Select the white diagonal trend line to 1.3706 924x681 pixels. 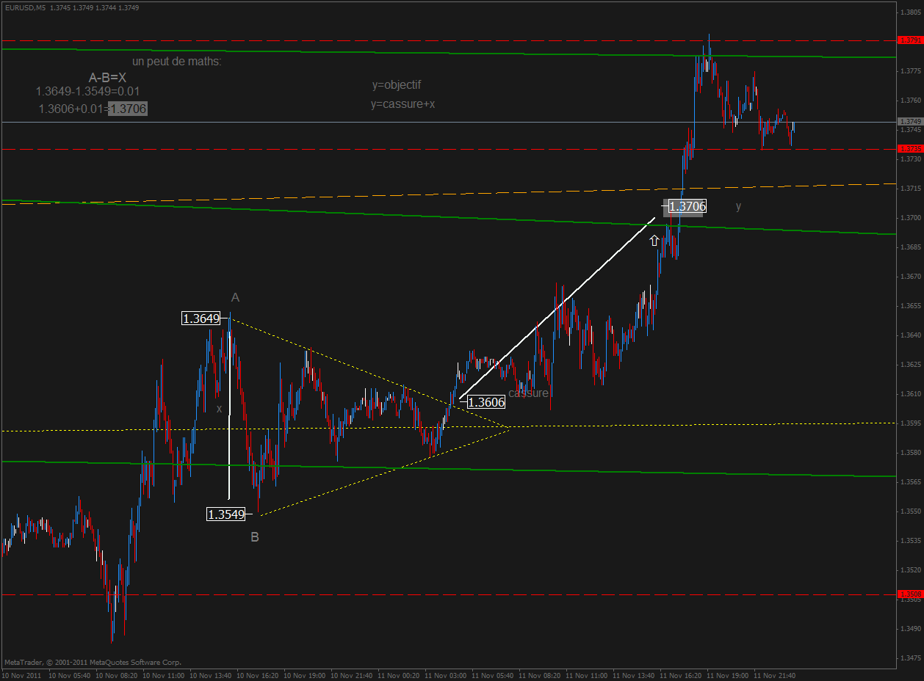[557, 307]
